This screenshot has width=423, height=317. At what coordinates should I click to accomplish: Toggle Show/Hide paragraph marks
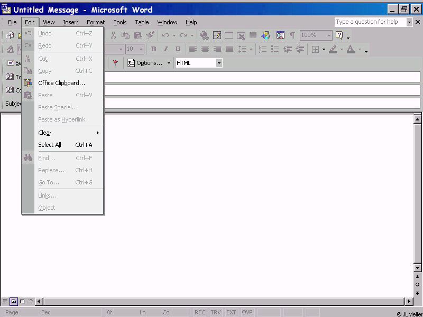pos(292,35)
